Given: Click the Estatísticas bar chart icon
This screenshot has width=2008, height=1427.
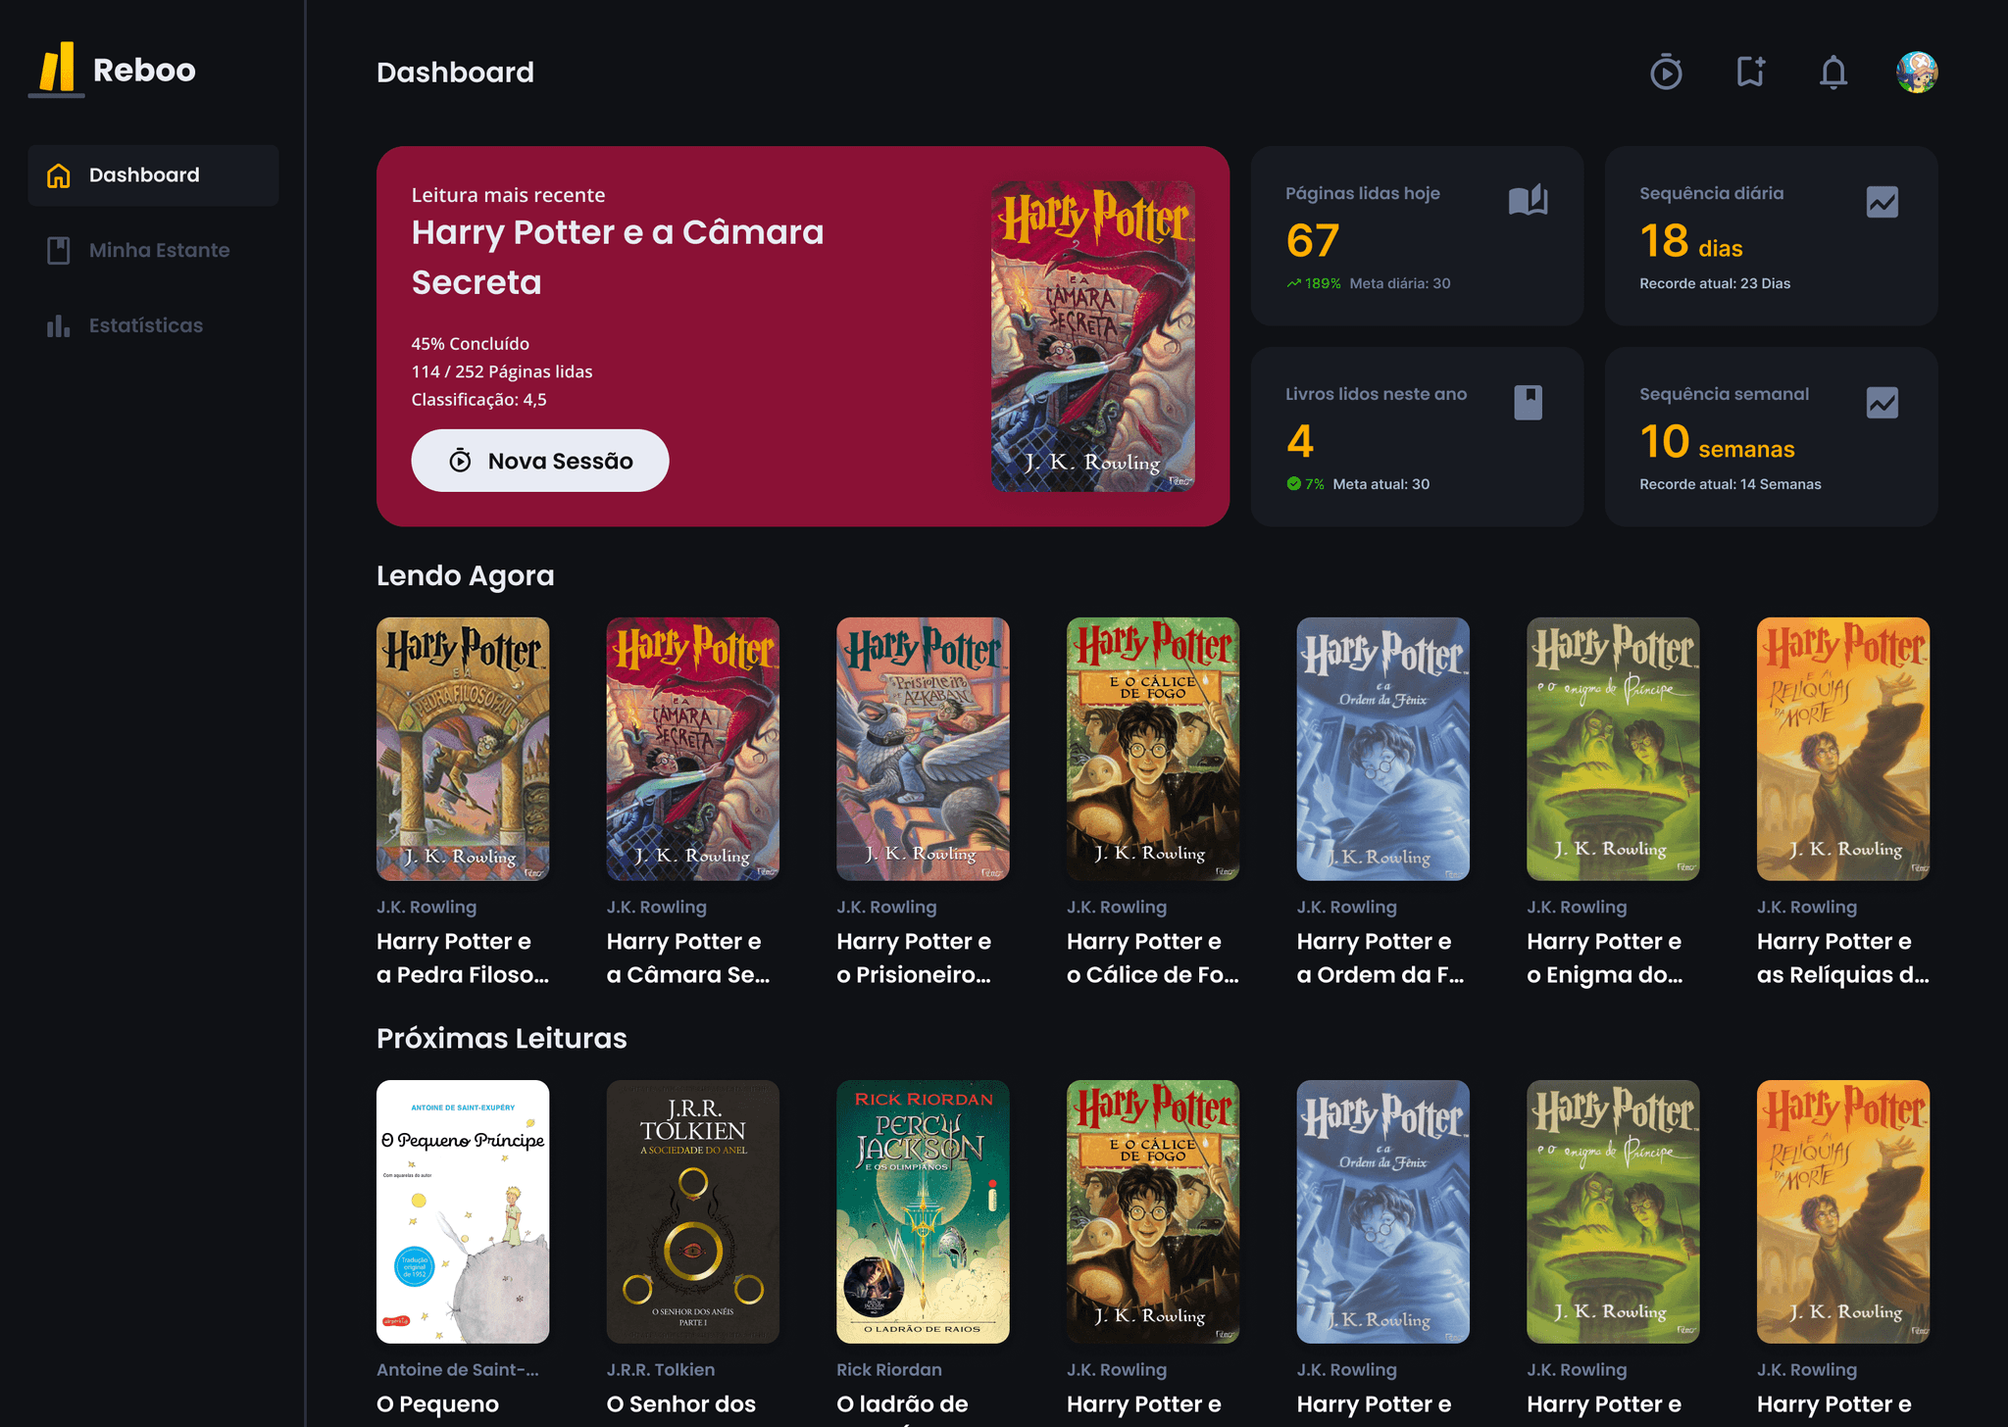Looking at the screenshot, I should (x=59, y=325).
